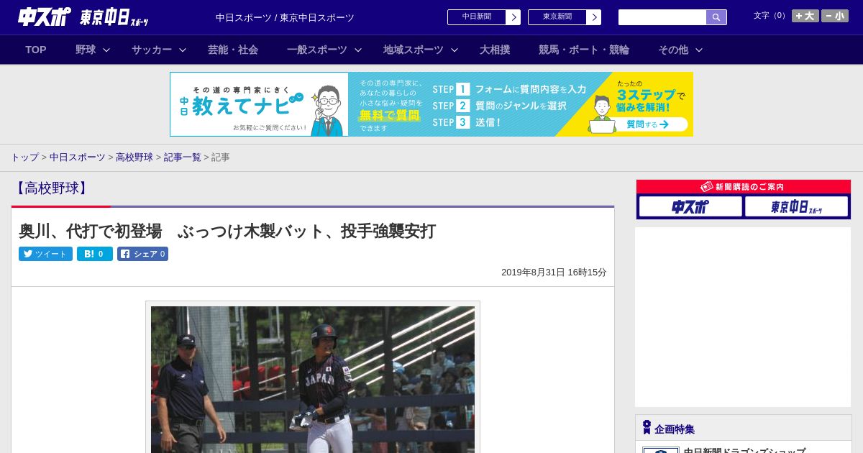Focus the header search input field
863x453 pixels.
point(662,17)
